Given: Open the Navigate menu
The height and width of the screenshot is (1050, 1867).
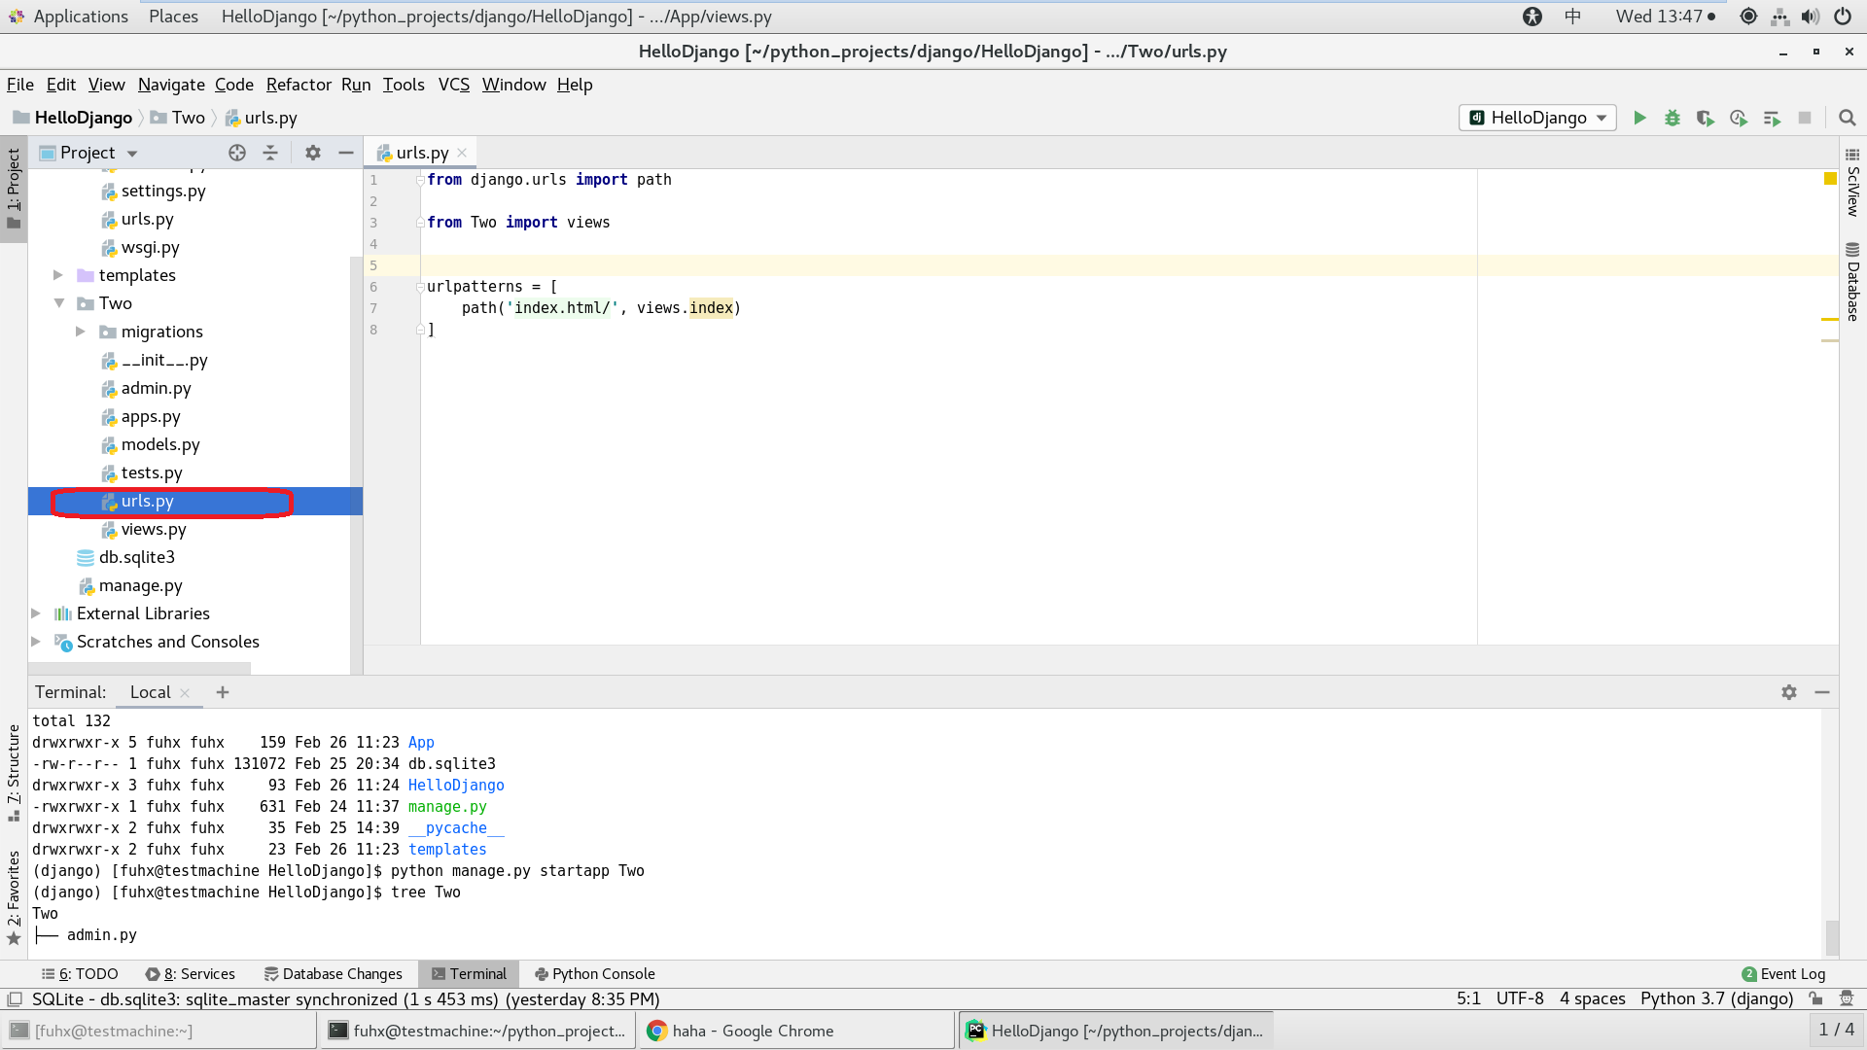Looking at the screenshot, I should pyautogui.click(x=171, y=85).
